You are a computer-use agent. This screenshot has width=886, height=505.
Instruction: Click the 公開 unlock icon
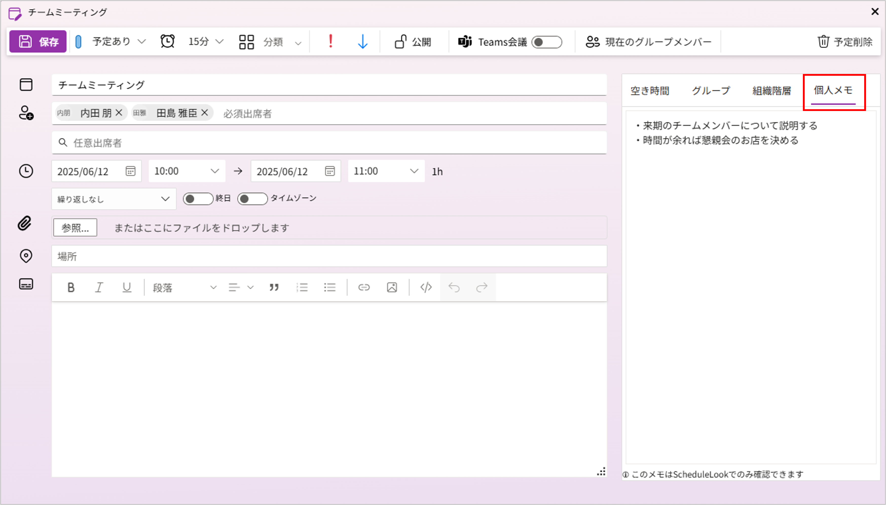click(401, 42)
